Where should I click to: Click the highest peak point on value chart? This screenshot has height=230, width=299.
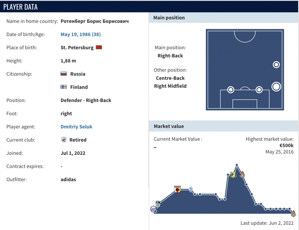[x=237, y=165]
